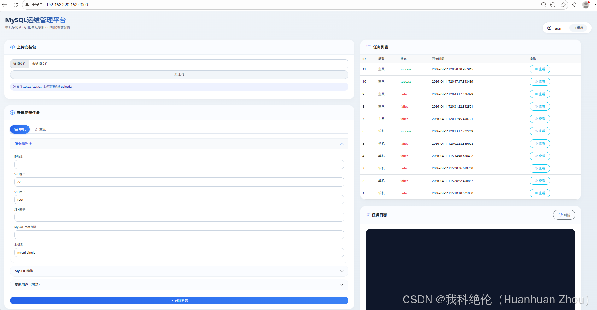The width and height of the screenshot is (597, 310).
Task: Open the browser favorites list icon
Action: coord(575,5)
